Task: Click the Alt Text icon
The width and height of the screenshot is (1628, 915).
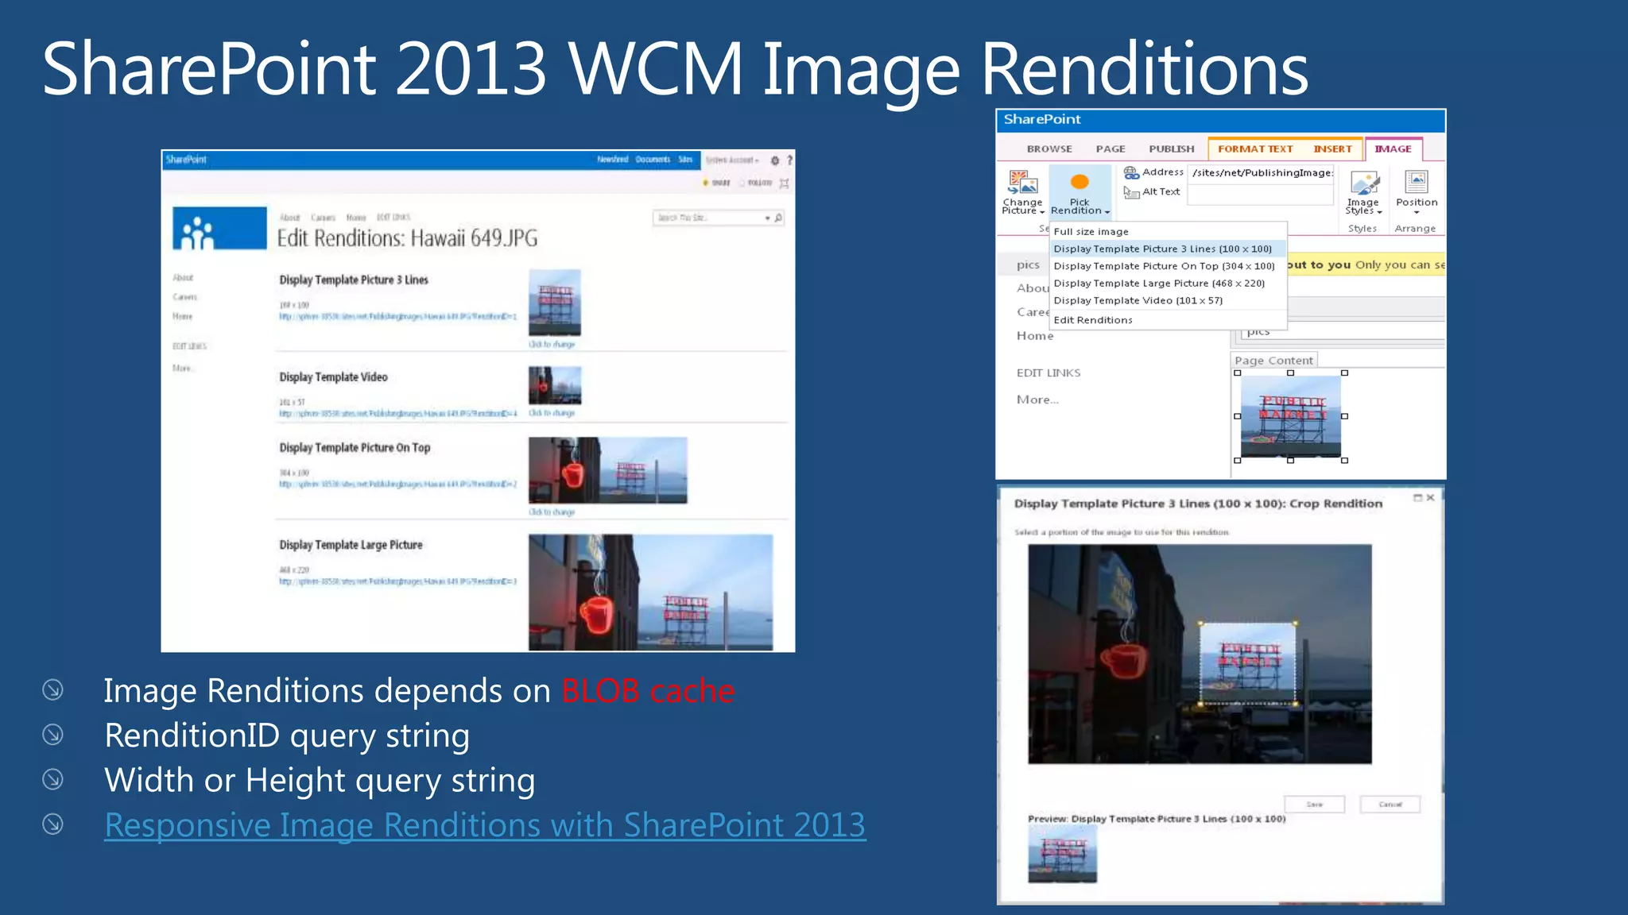Action: click(1131, 192)
